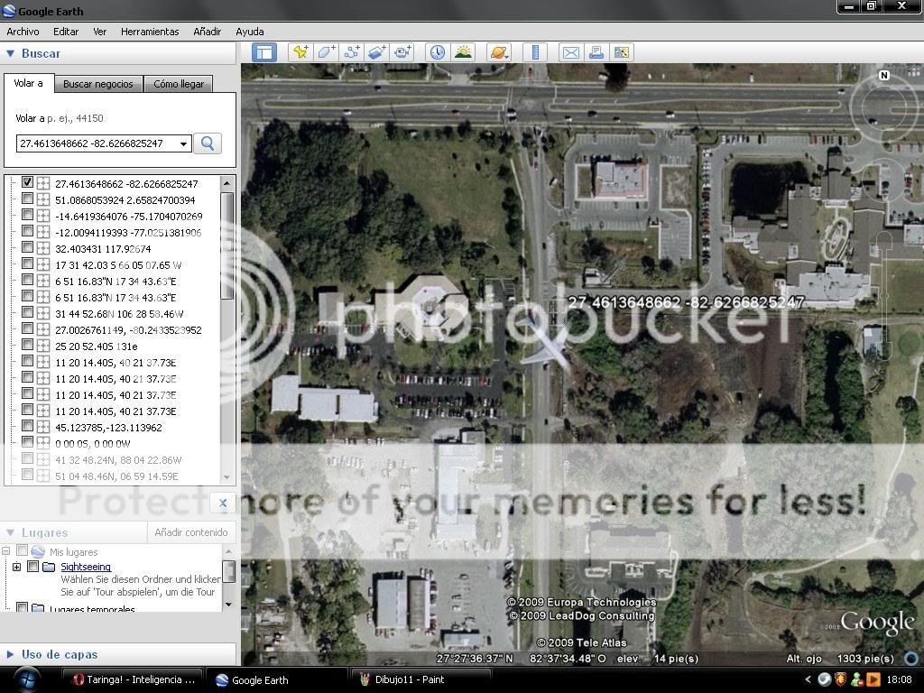This screenshot has height=693, width=924.
Task: Check the 17 31 42.03 S 66 05 07.65 W result
Action: 27,263
